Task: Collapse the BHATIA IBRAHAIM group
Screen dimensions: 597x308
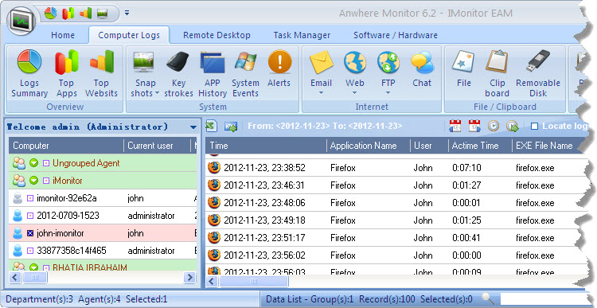Action: click(x=34, y=267)
